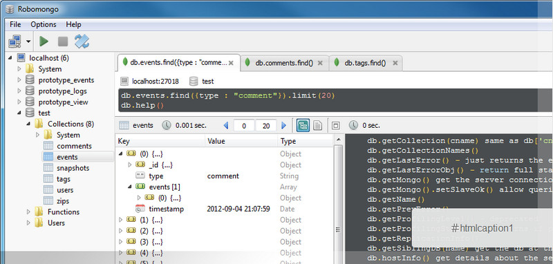Expand the top-level System folder

coord(19,69)
